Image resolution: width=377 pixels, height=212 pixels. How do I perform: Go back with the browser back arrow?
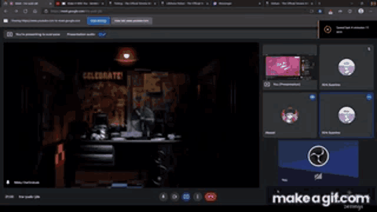click(x=6, y=11)
